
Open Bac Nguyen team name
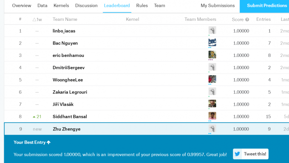(x=65, y=43)
